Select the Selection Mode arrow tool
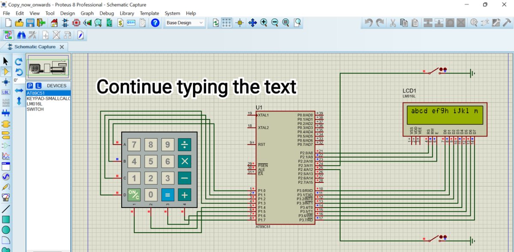Image resolution: width=514 pixels, height=252 pixels. click(6, 61)
